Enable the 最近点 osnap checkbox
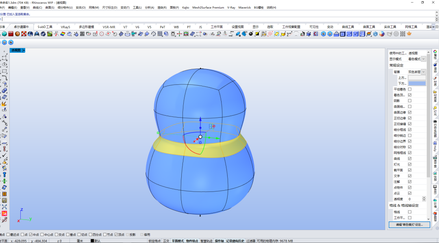The image size is (439, 243). [8, 234]
